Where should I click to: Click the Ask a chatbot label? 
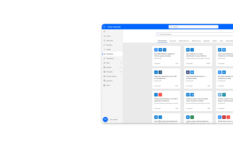(x=114, y=119)
